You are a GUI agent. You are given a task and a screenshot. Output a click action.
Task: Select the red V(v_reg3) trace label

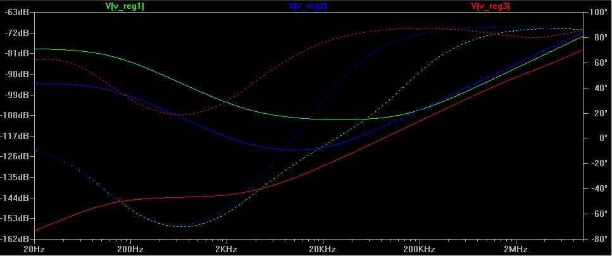[490, 6]
